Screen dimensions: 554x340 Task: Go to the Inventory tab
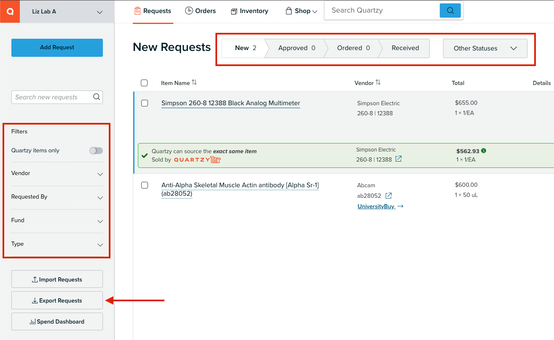point(250,11)
